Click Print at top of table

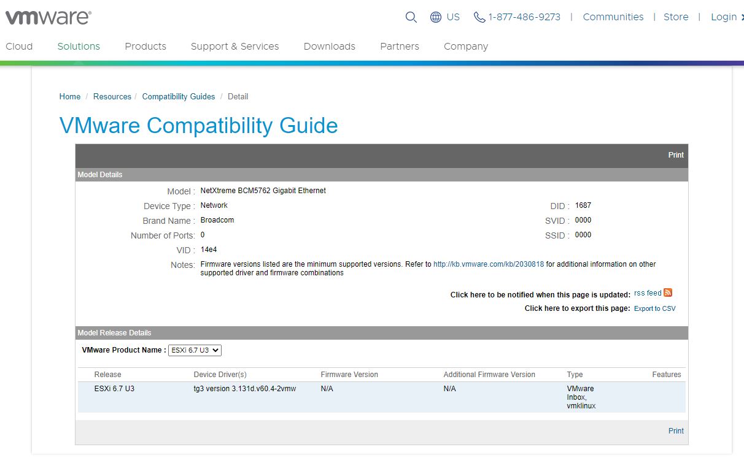click(676, 155)
